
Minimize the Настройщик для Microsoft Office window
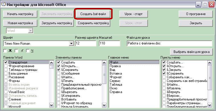click(x=199, y=5)
